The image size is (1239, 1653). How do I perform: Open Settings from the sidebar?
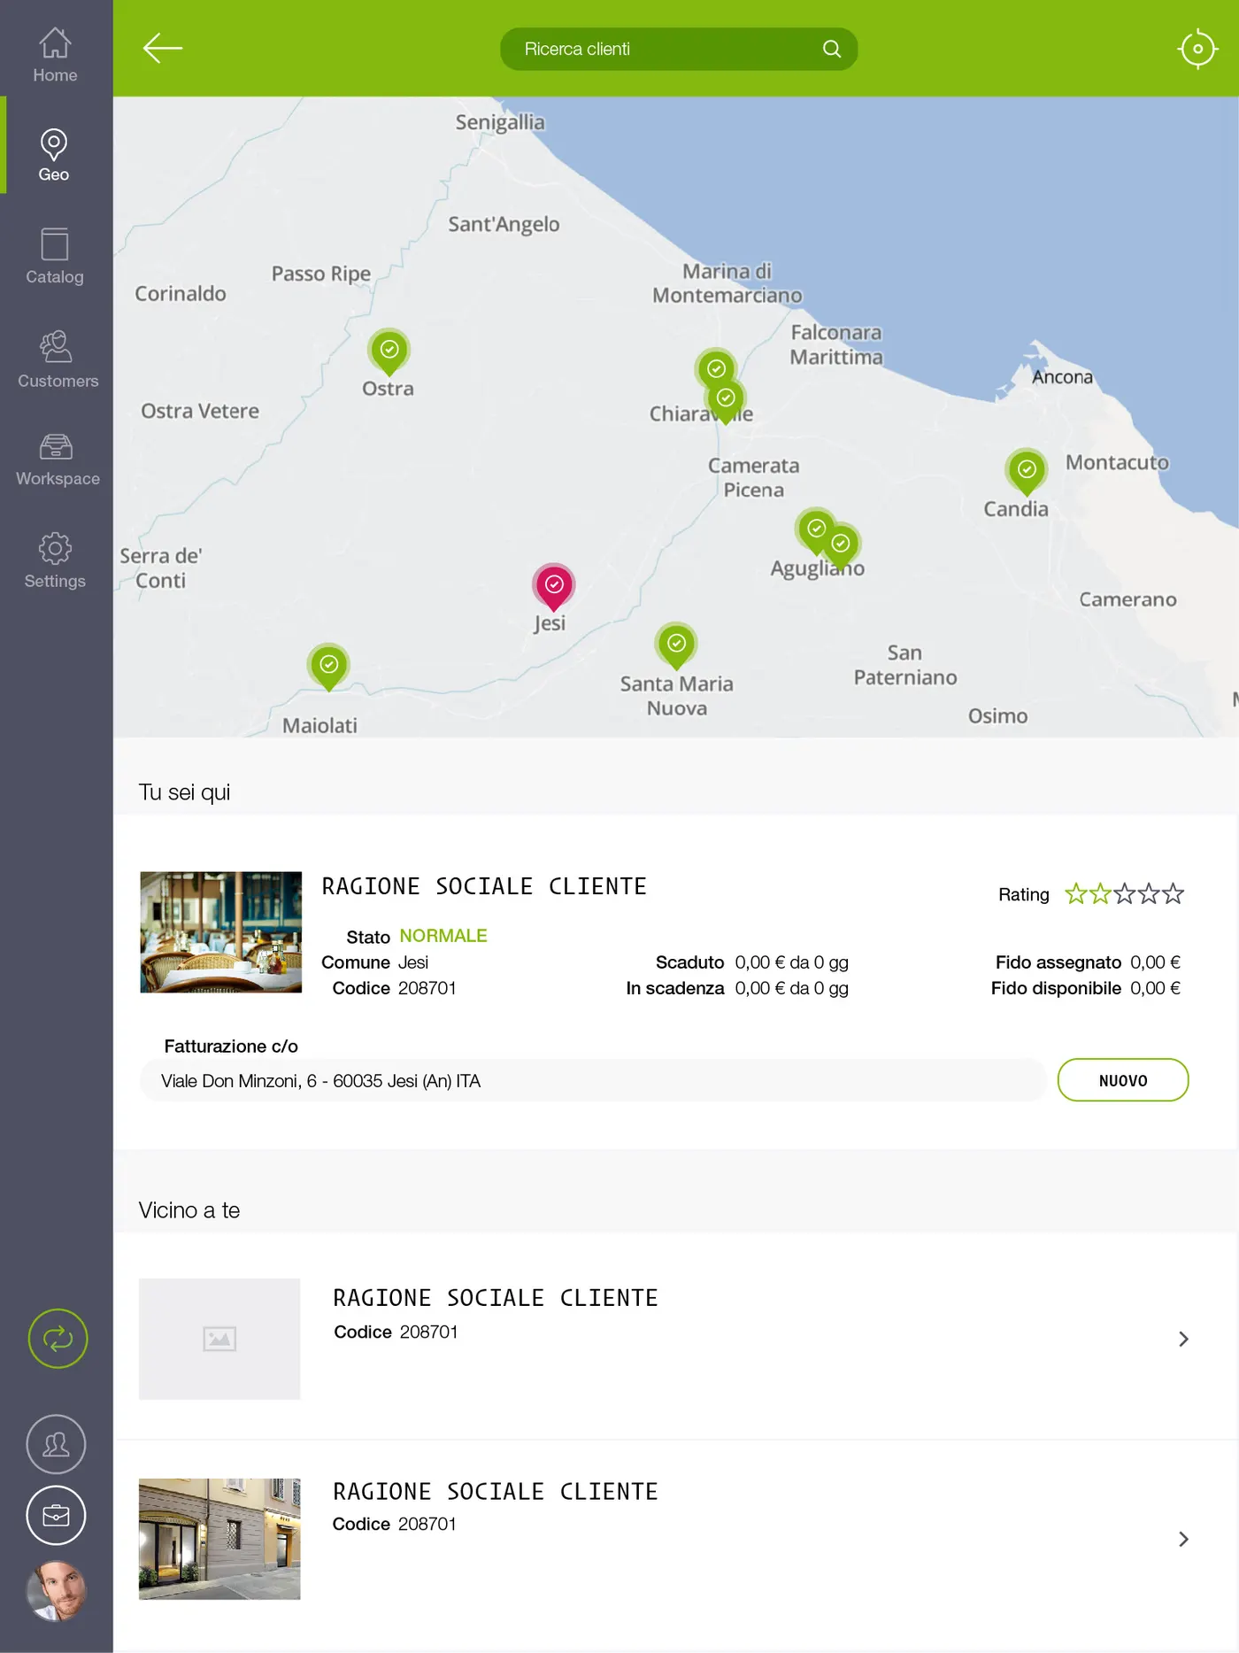tap(55, 560)
